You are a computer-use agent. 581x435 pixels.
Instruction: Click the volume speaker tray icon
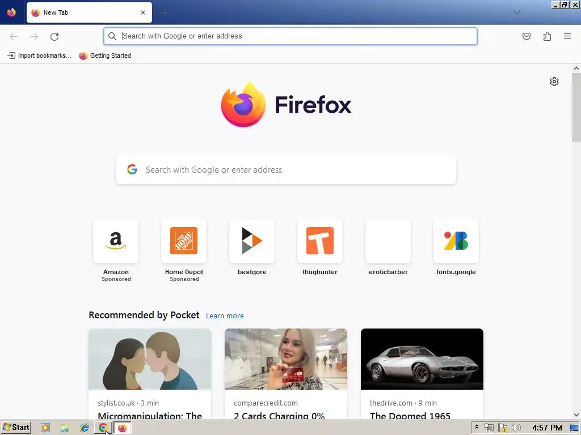[516, 428]
